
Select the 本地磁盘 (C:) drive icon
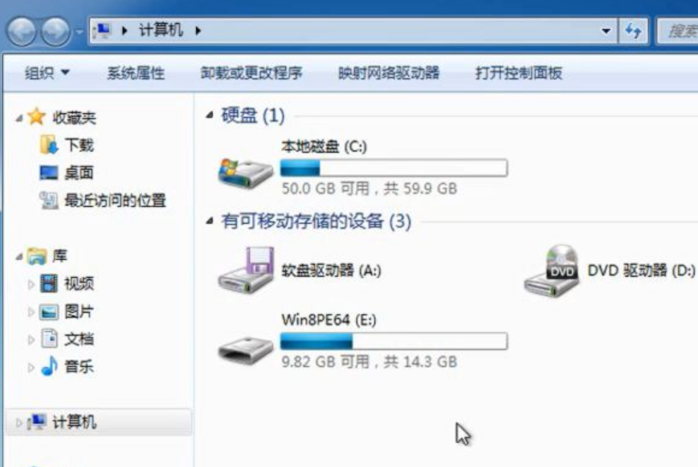coord(245,173)
